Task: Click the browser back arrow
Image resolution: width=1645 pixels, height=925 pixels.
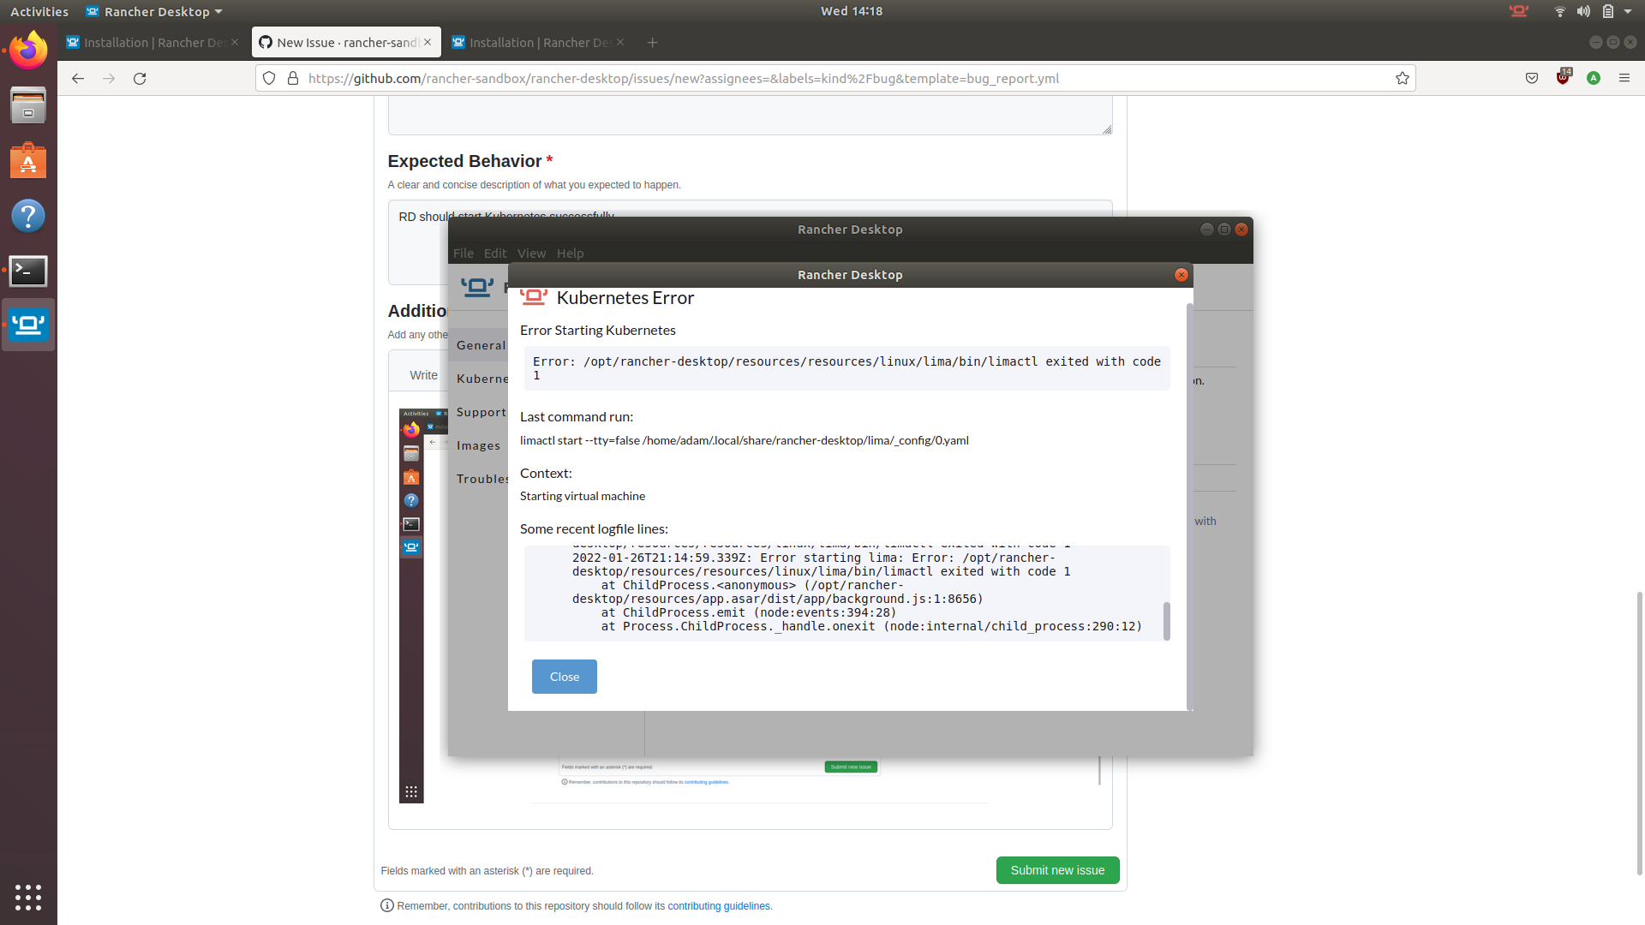Action: click(78, 78)
